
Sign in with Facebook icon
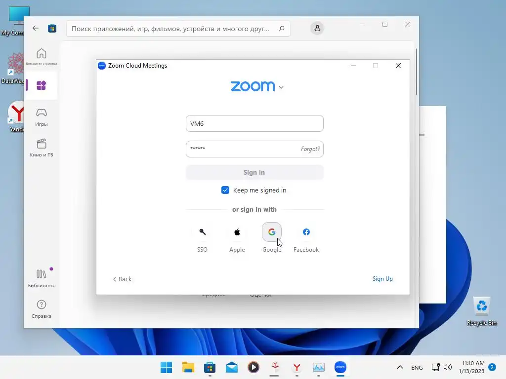(x=306, y=232)
